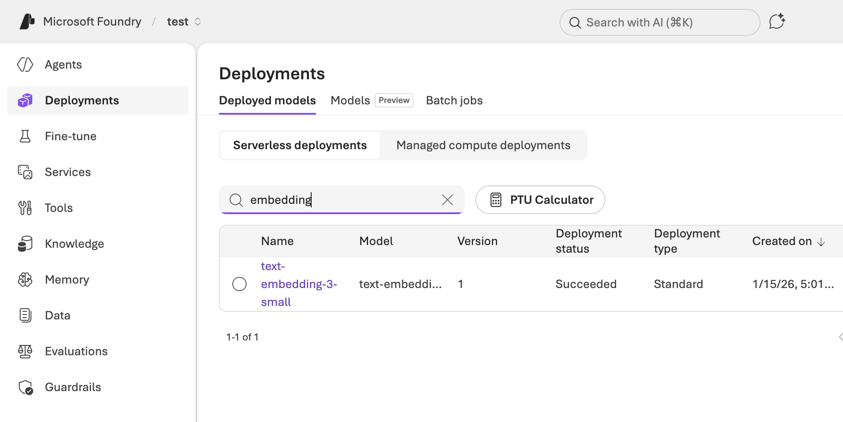Open Services section
The image size is (843, 422).
click(98, 172)
